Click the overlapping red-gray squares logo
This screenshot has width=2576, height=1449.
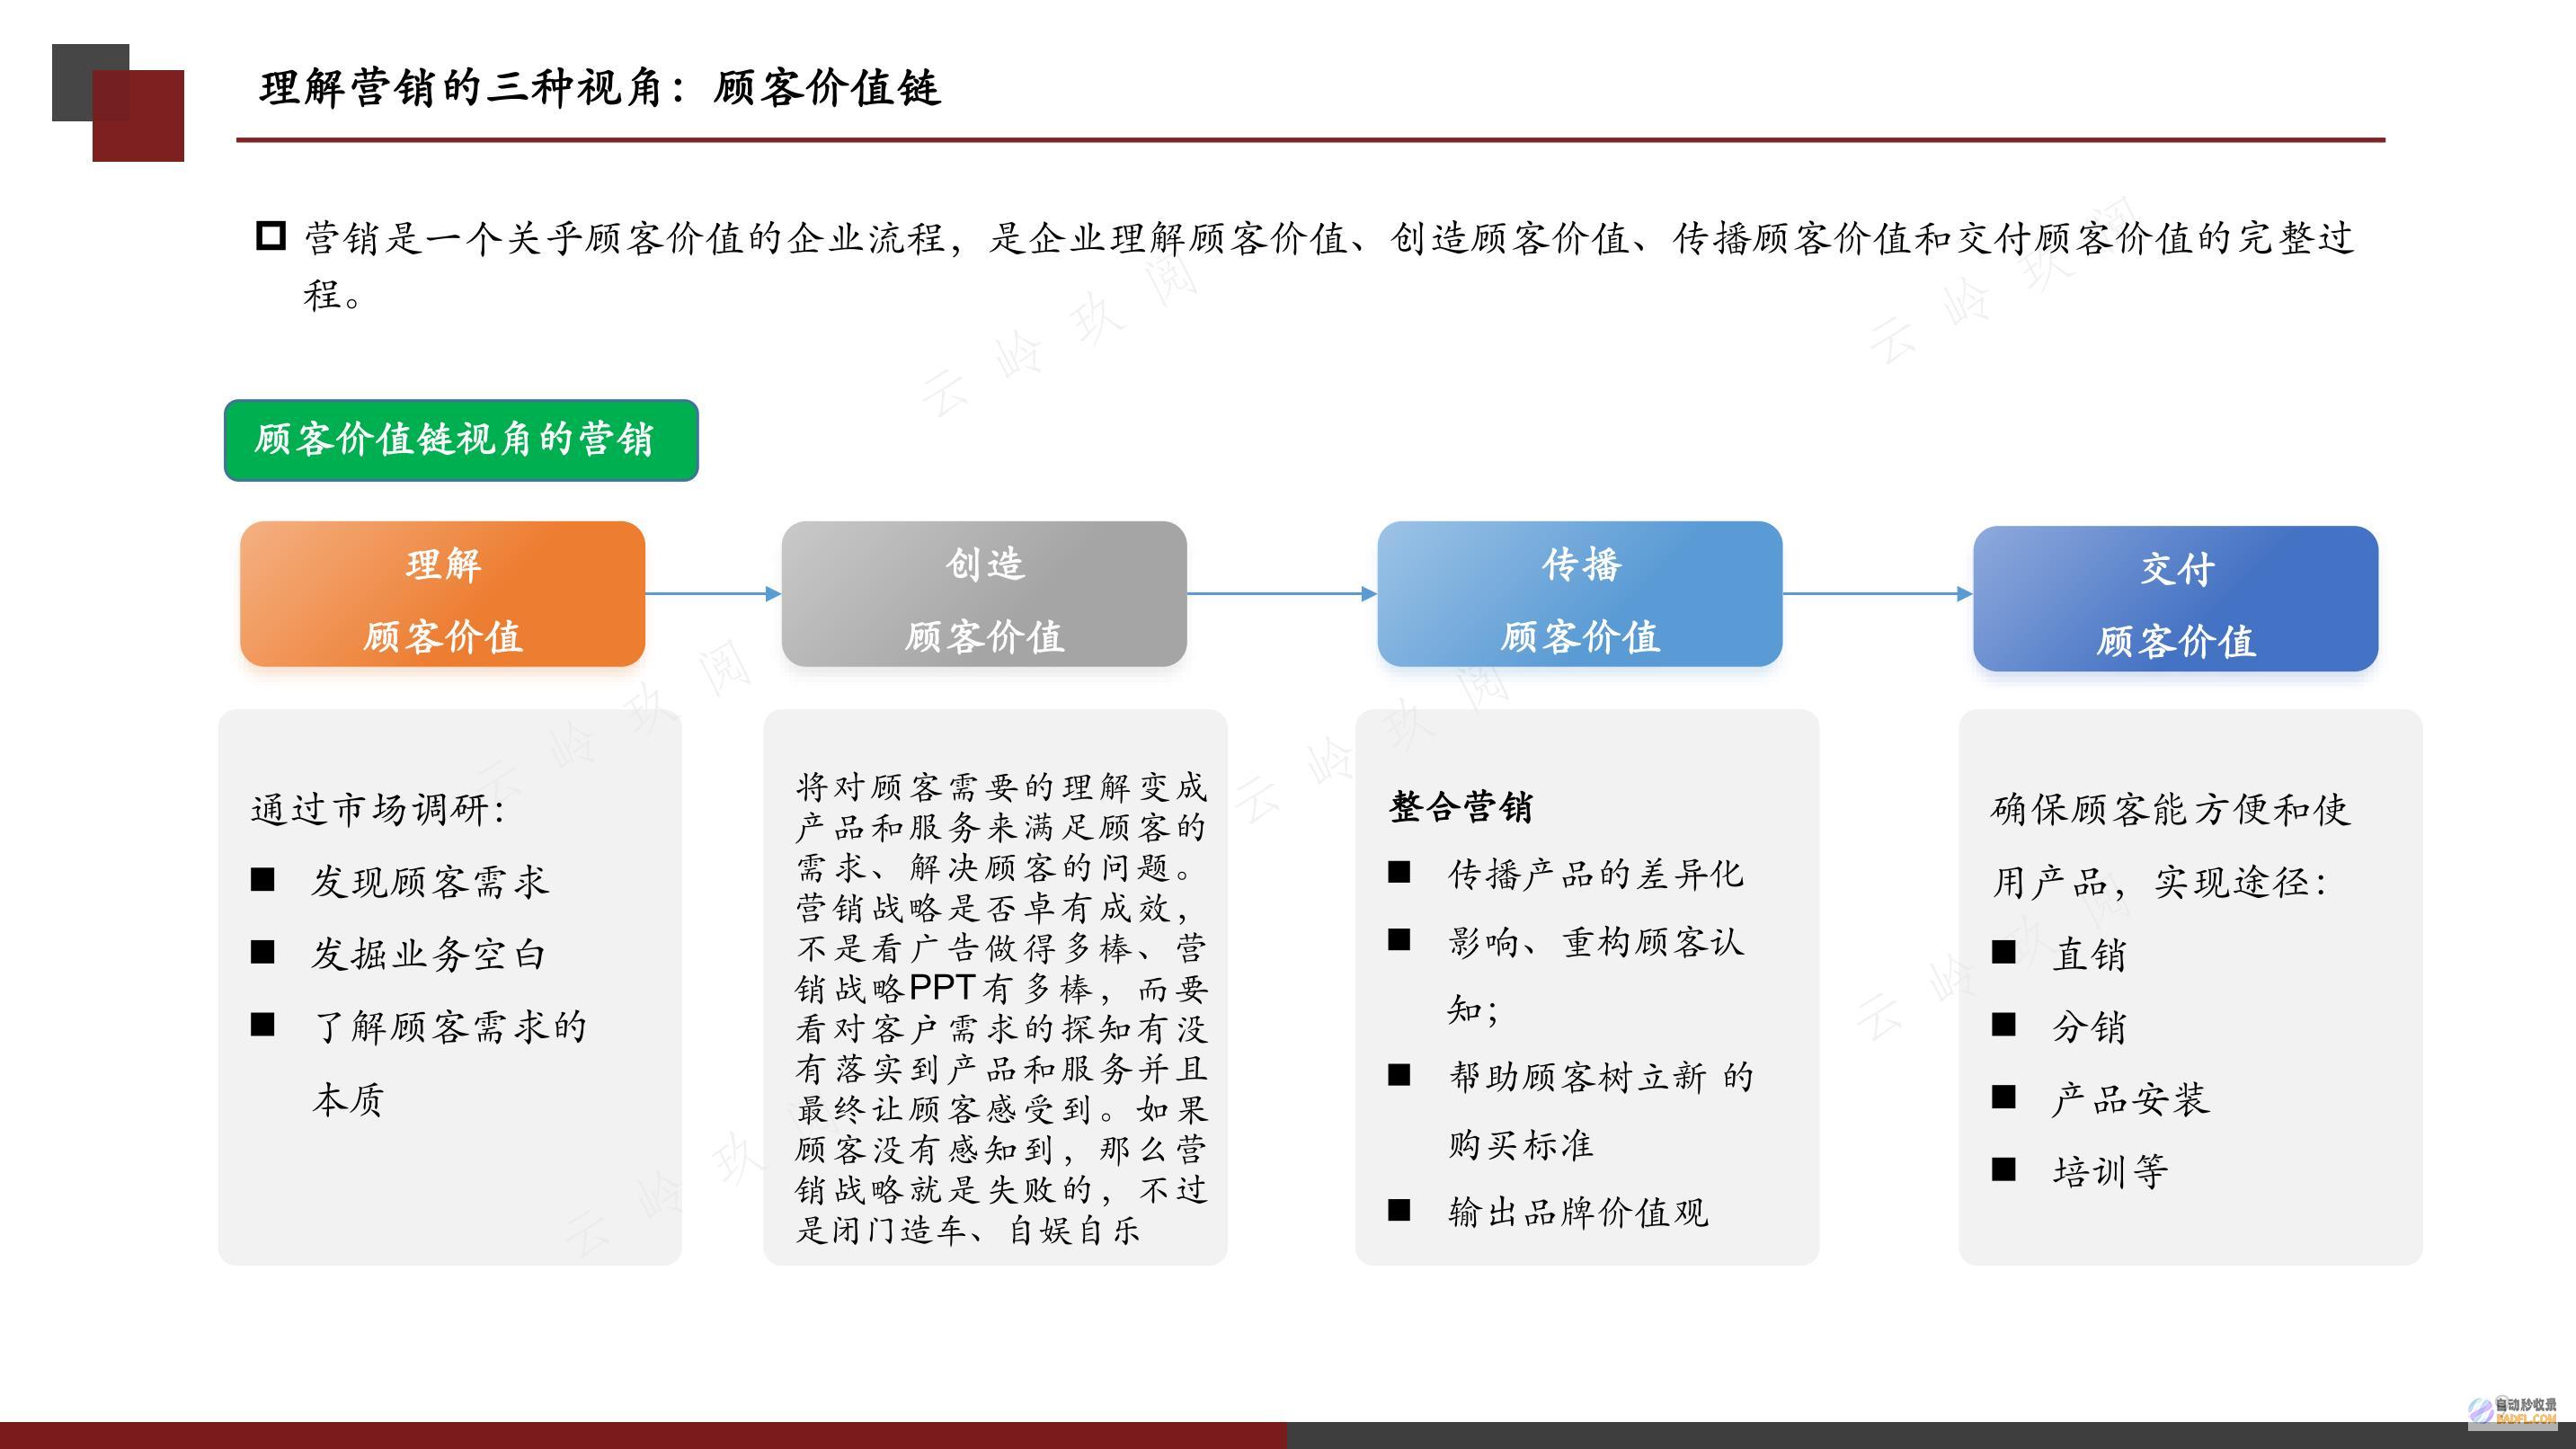click(118, 103)
